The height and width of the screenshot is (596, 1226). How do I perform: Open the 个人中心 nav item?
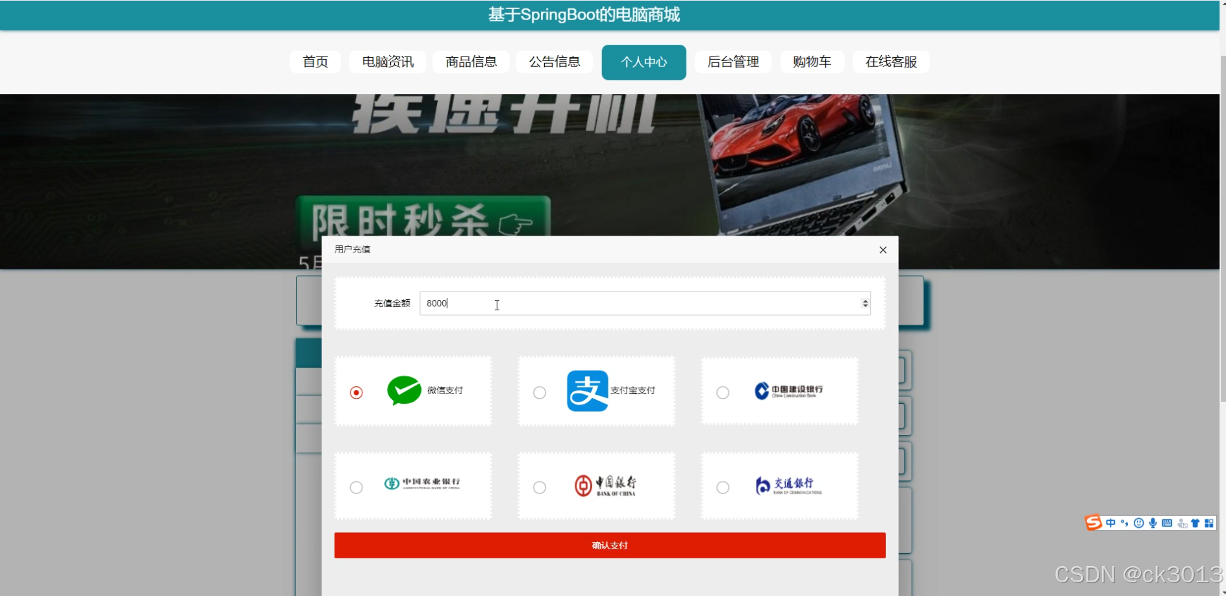(644, 62)
